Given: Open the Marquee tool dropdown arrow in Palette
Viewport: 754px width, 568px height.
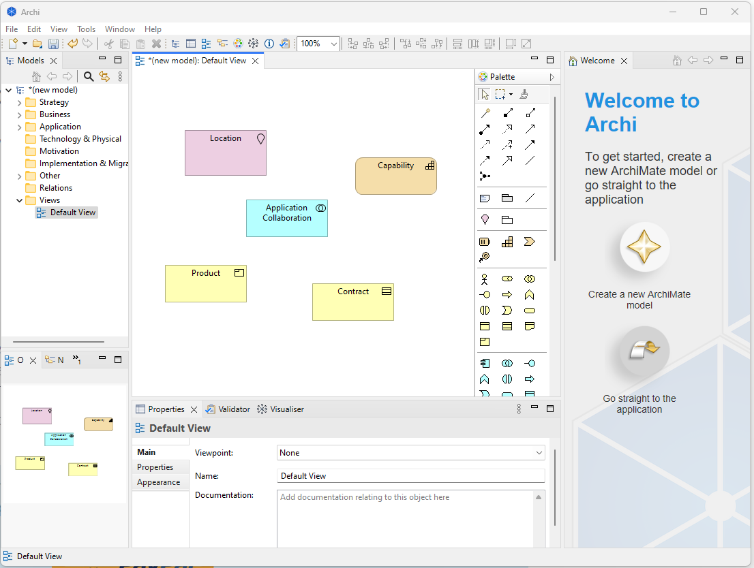Looking at the screenshot, I should pyautogui.click(x=511, y=94).
